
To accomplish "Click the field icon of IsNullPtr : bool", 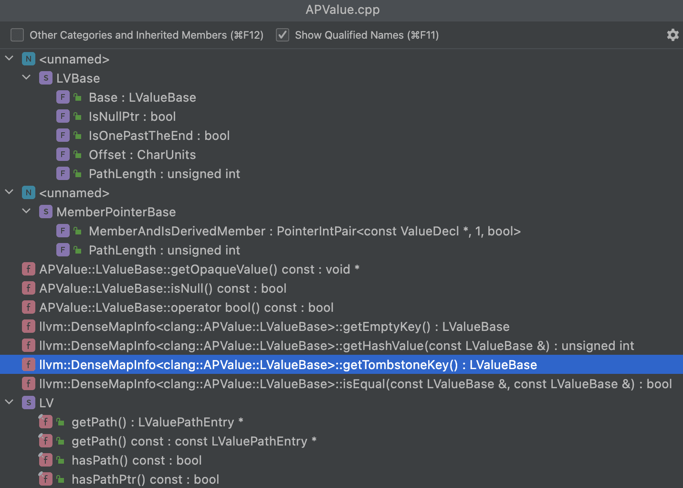I will [x=63, y=116].
